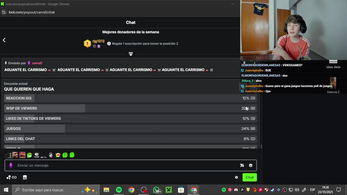Open Minecraft creeper taskbar icon
The image size is (347, 195).
click(169, 190)
